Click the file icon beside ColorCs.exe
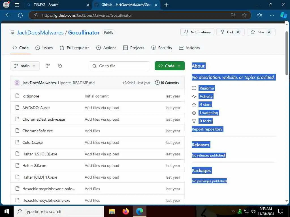Image resolution: width=290 pixels, height=217 pixels. (17, 142)
